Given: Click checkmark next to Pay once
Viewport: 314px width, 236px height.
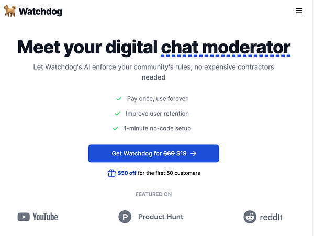Looking at the screenshot, I should tap(119, 99).
